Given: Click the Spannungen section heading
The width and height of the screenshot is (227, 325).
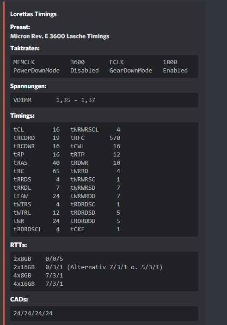Looking at the screenshot, I should (28, 86).
